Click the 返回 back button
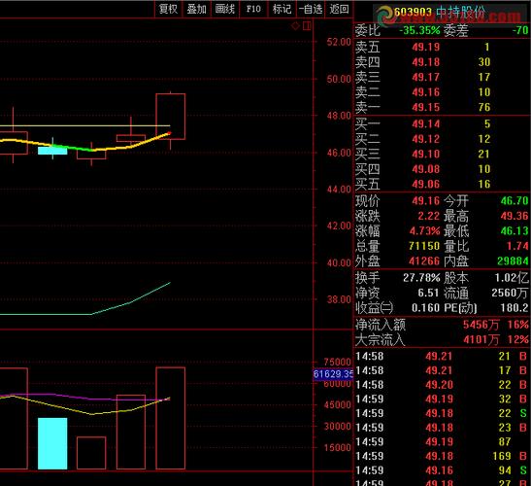The height and width of the screenshot is (486, 531). coord(340,9)
